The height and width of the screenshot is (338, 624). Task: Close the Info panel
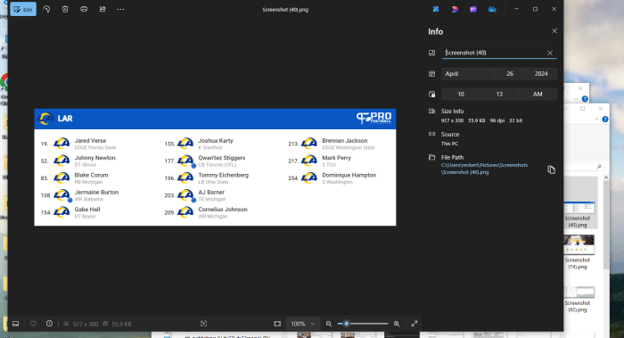[554, 31]
